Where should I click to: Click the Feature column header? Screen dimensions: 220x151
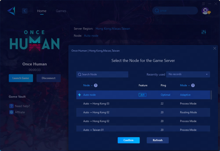pos(143,85)
